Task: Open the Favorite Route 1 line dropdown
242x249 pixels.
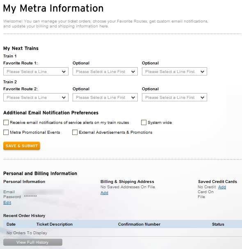Action: click(x=36, y=71)
